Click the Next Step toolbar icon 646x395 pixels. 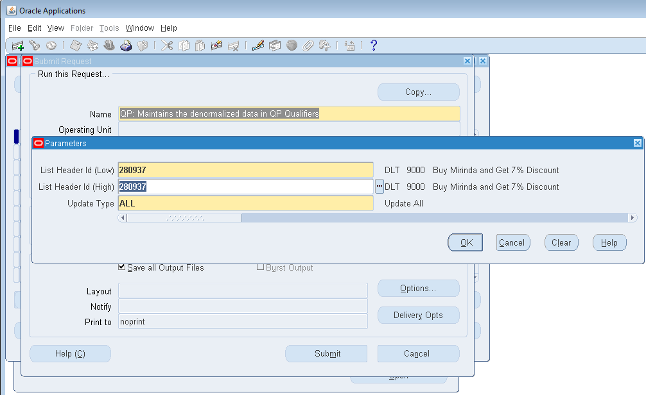92,46
